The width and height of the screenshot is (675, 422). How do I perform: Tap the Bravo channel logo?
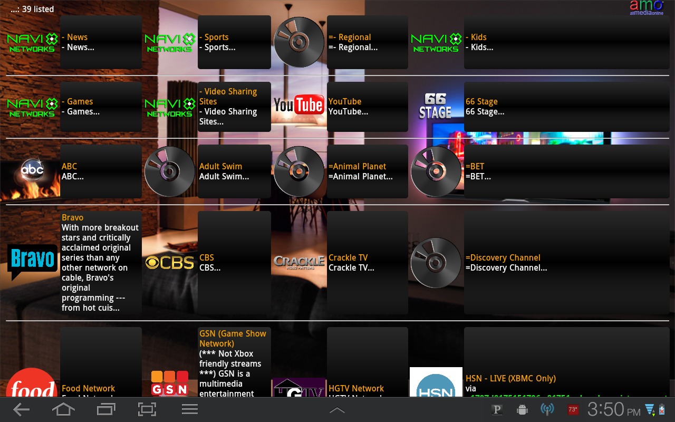pyautogui.click(x=32, y=261)
